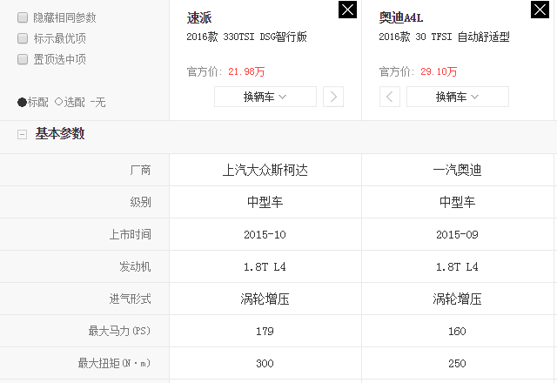Click the 160 horsepower value
The height and width of the screenshot is (383, 557).
(x=457, y=331)
